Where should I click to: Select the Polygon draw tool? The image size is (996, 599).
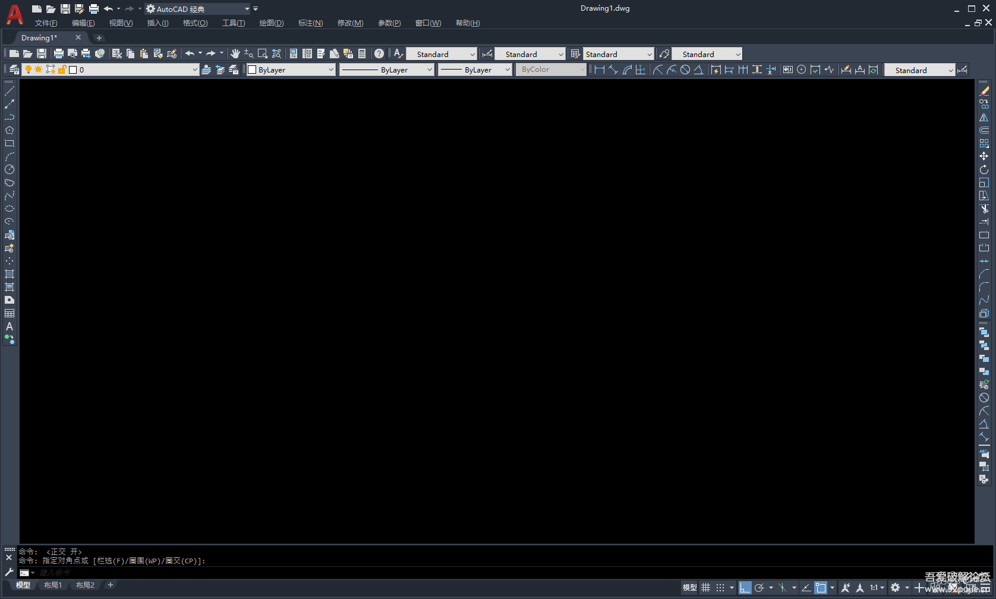coord(10,130)
